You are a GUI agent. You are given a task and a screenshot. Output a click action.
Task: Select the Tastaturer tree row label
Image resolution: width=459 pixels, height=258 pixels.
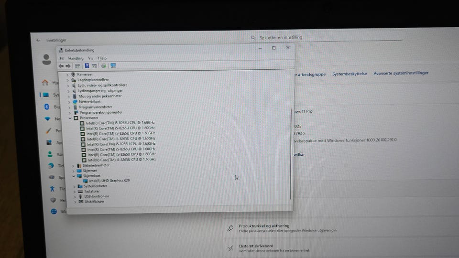[92, 191]
